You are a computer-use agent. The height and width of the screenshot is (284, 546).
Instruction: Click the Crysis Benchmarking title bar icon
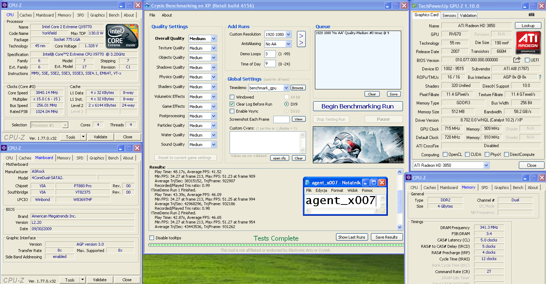pos(147,6)
